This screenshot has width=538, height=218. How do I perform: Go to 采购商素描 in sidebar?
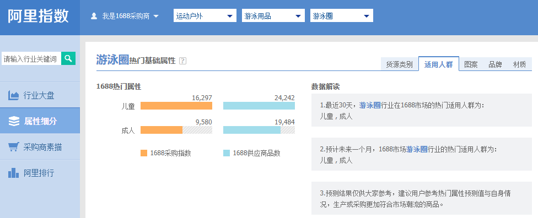40,147
